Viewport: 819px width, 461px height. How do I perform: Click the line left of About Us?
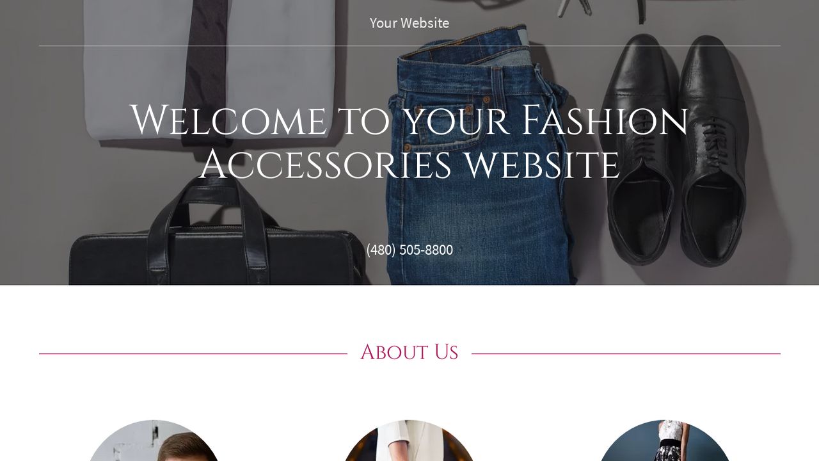point(193,353)
